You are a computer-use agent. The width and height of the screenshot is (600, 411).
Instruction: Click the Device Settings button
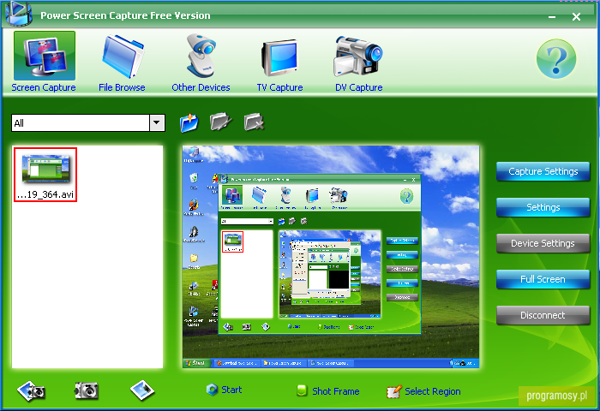(x=543, y=243)
